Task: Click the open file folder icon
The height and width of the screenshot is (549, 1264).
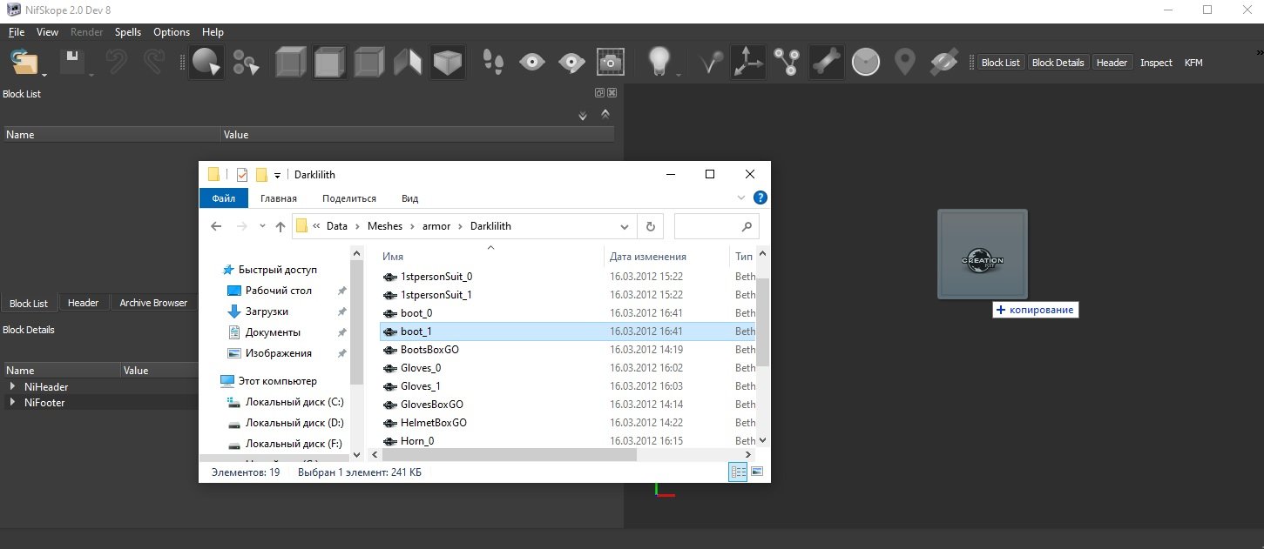Action: (x=24, y=63)
